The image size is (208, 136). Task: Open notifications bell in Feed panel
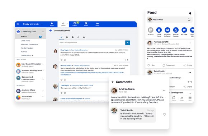pyautogui.click(x=190, y=13)
